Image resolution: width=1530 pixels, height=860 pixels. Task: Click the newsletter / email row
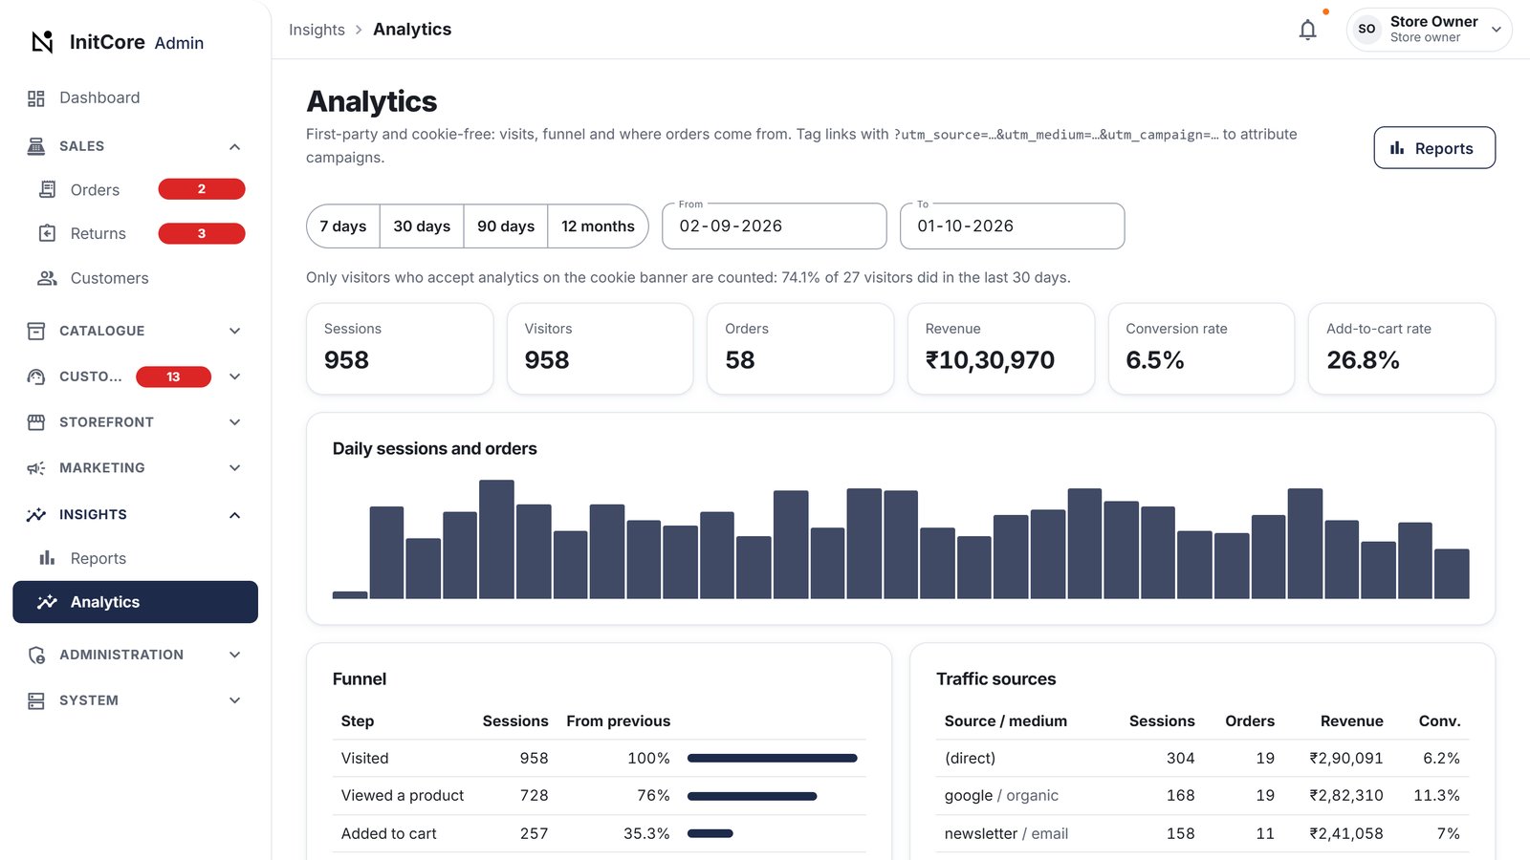coord(1202,834)
